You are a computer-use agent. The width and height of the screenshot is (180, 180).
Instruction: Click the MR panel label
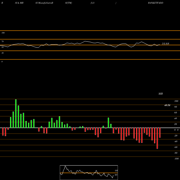tap(161, 94)
